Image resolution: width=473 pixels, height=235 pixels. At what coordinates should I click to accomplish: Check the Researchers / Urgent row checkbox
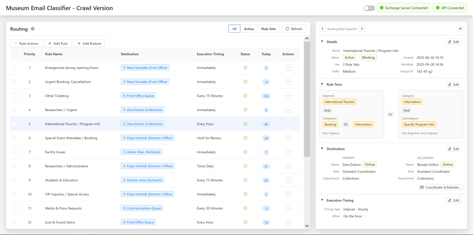[14, 110]
